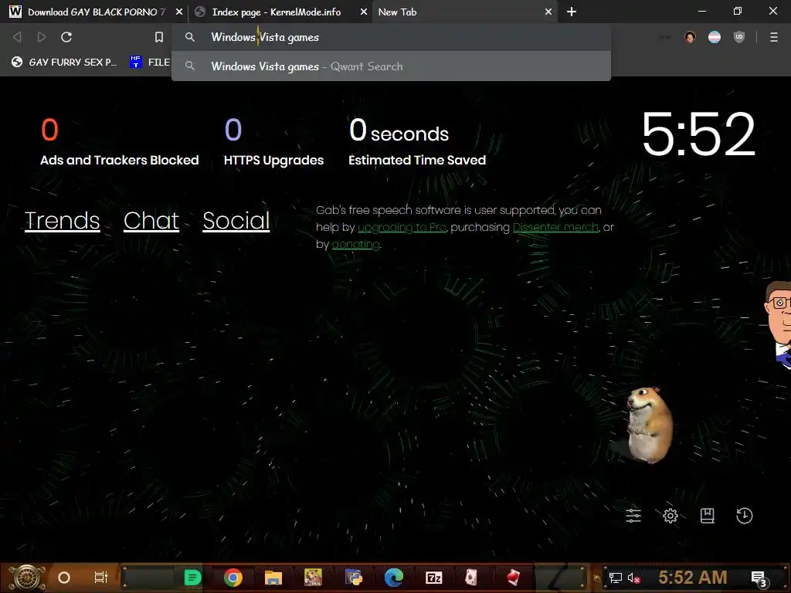
Task: Close the New Tab tab
Action: [548, 12]
